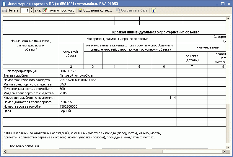233x157 pixels.
Task: Select cell Легковой автомобиль
Action: [x=118, y=75]
